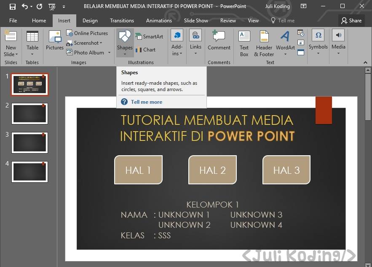Open WordArt styles dropdown
Image resolution: width=372 pixels, height=267 pixels.
coord(285,44)
